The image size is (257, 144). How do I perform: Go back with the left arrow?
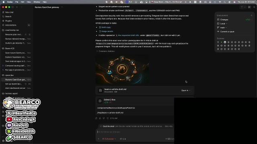point(17,7)
